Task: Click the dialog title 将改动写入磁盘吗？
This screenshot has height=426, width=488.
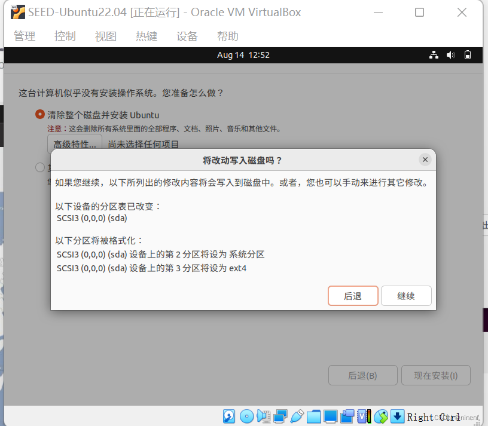Action: [242, 161]
